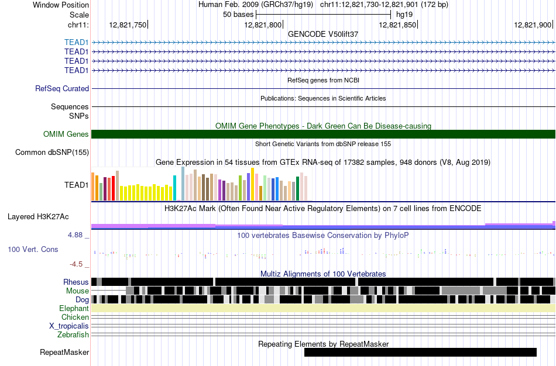Click the Dog species label
The image size is (556, 366).
pos(82,300)
